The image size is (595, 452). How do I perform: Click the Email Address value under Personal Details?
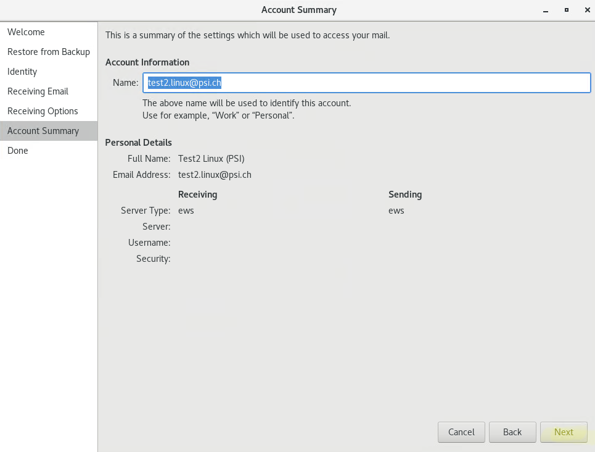[215, 175]
